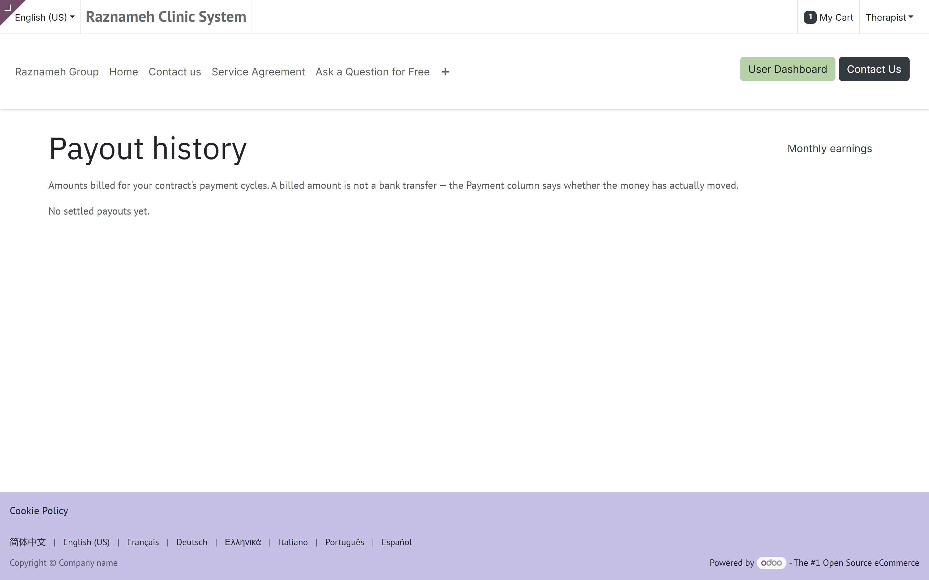Go to Raznameh Group menu item
The width and height of the screenshot is (929, 580).
pos(57,72)
